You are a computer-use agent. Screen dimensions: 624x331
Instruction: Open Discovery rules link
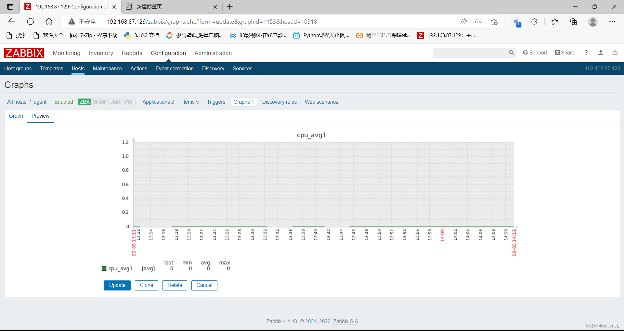(279, 102)
